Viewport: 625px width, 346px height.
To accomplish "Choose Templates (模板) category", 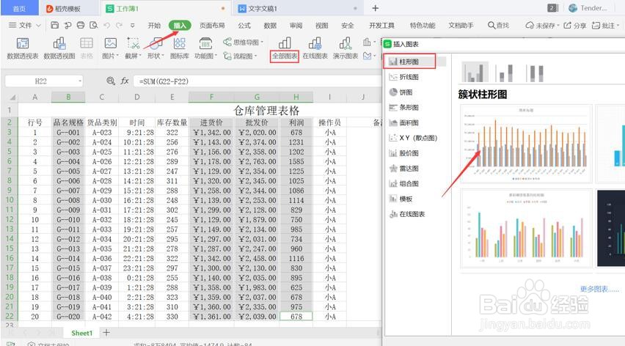I will tap(406, 199).
